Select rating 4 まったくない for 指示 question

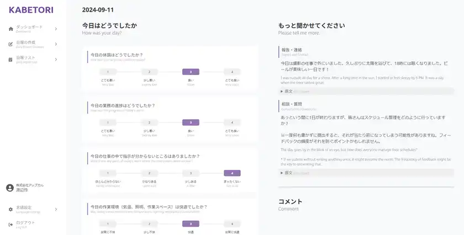tap(232, 173)
